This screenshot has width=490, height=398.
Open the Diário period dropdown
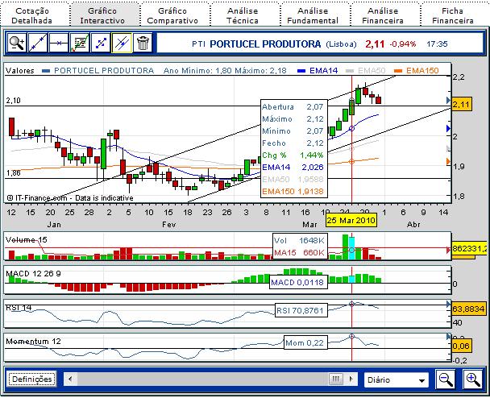396,380
